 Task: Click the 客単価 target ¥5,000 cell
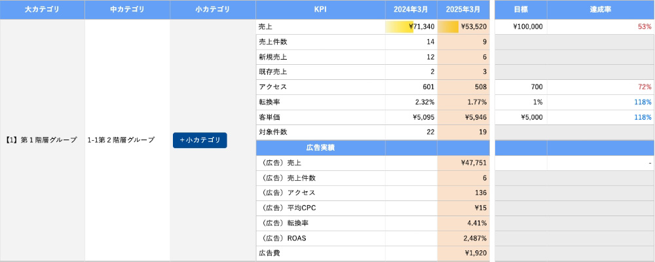521,117
